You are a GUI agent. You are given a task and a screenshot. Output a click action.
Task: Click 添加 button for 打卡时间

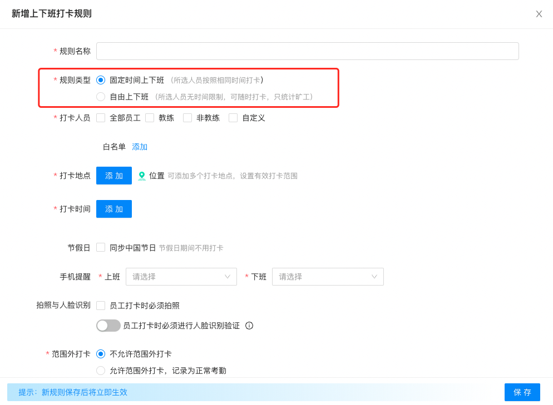114,209
